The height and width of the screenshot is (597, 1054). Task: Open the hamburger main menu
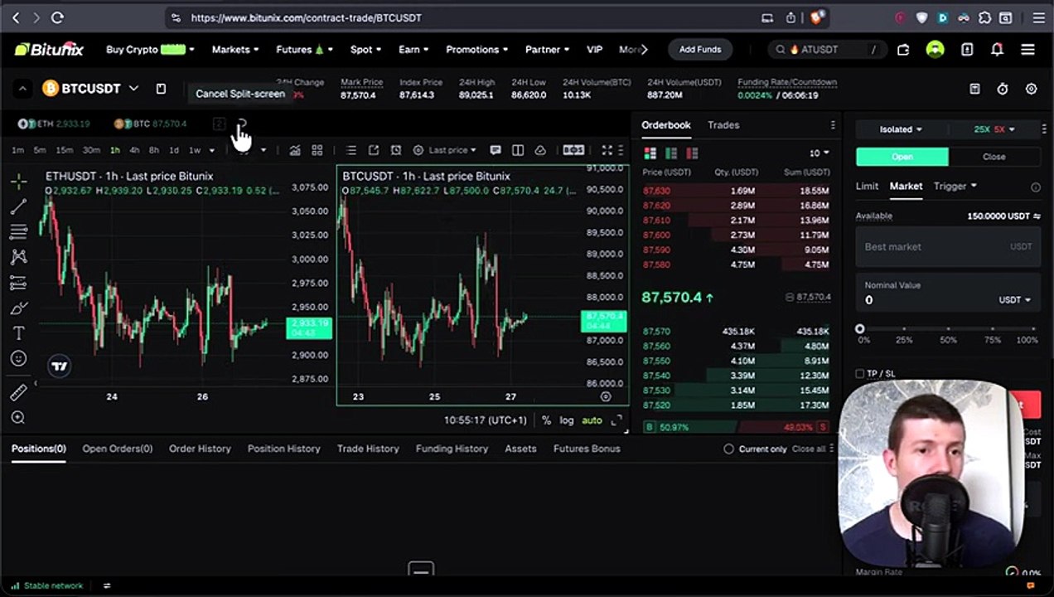click(x=1027, y=50)
